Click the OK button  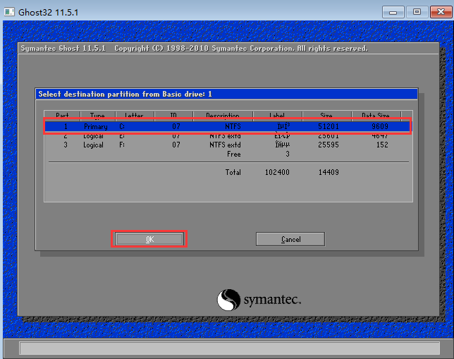click(x=149, y=239)
